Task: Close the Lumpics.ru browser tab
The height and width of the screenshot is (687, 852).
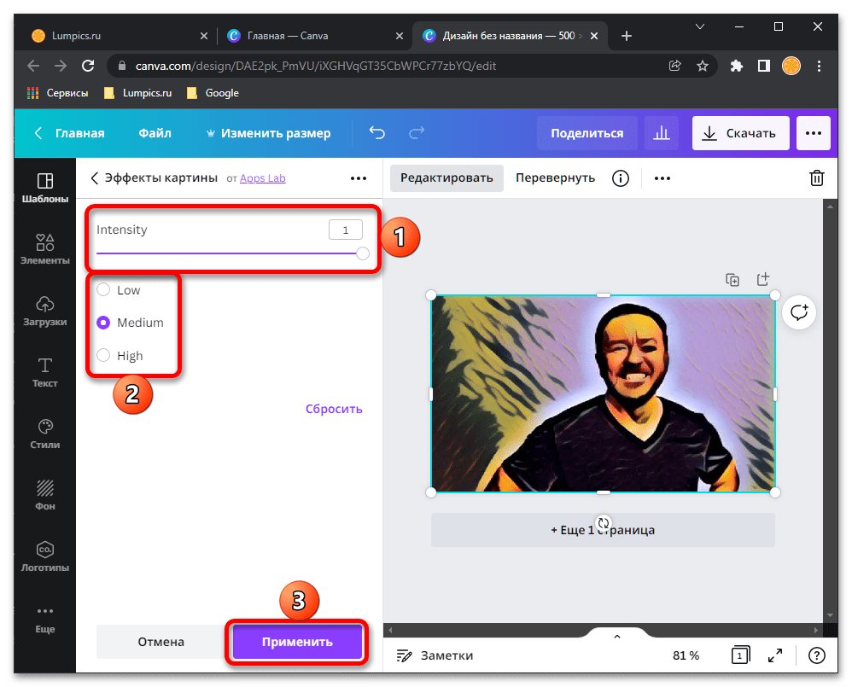Action: (x=204, y=36)
